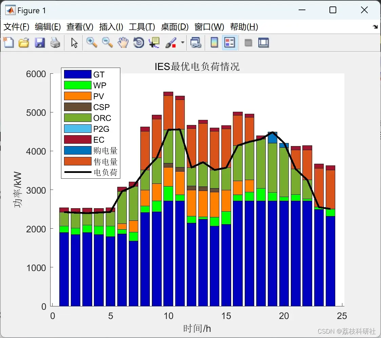
Task: Toggle the Insert Colorbar button
Action: [x=214, y=42]
